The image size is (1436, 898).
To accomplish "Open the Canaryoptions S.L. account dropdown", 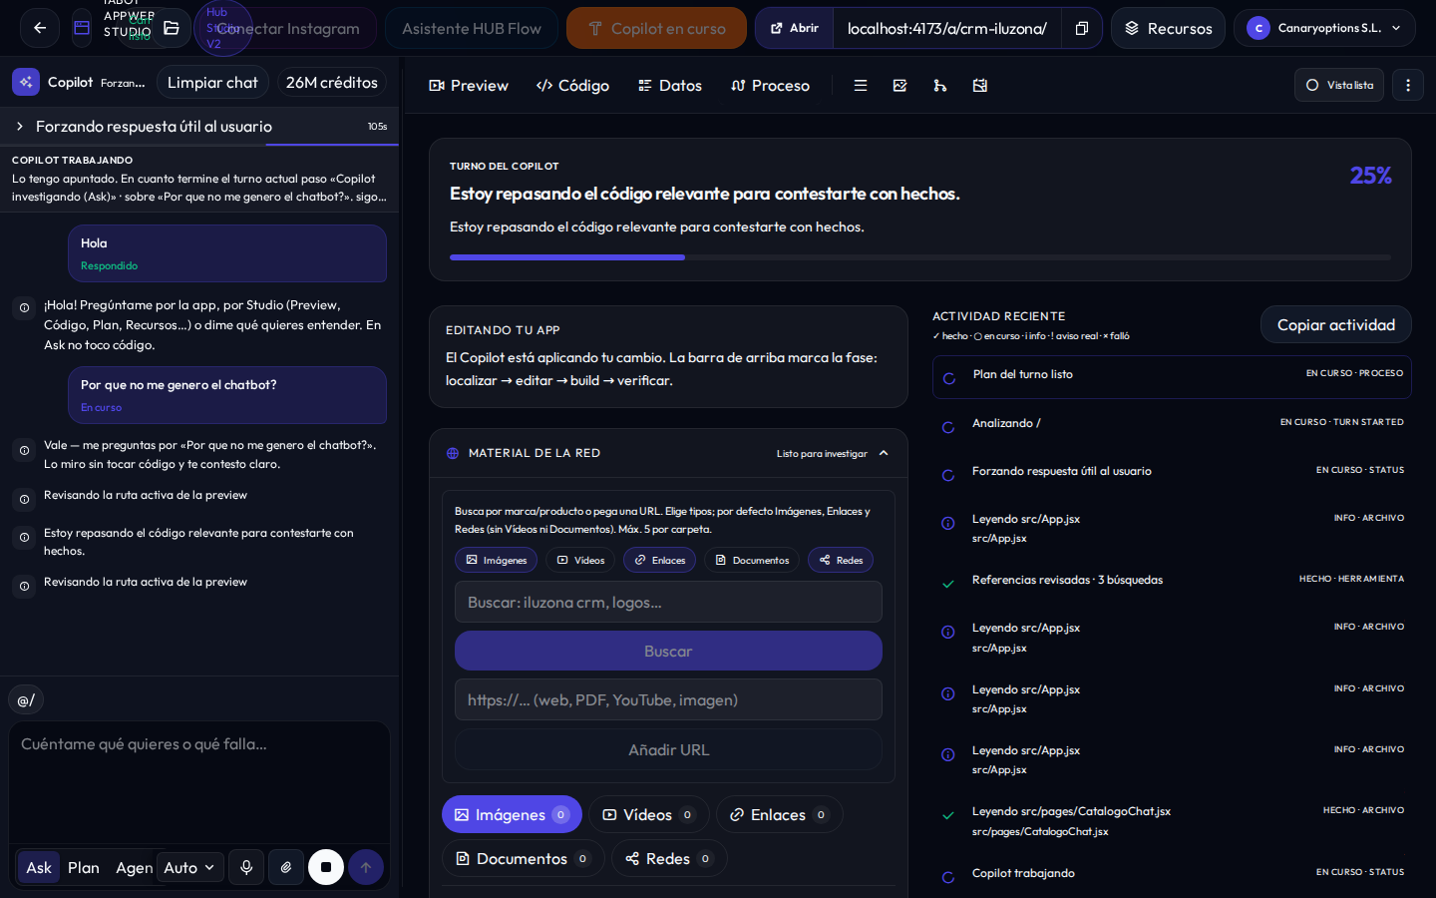I will [x=1324, y=28].
